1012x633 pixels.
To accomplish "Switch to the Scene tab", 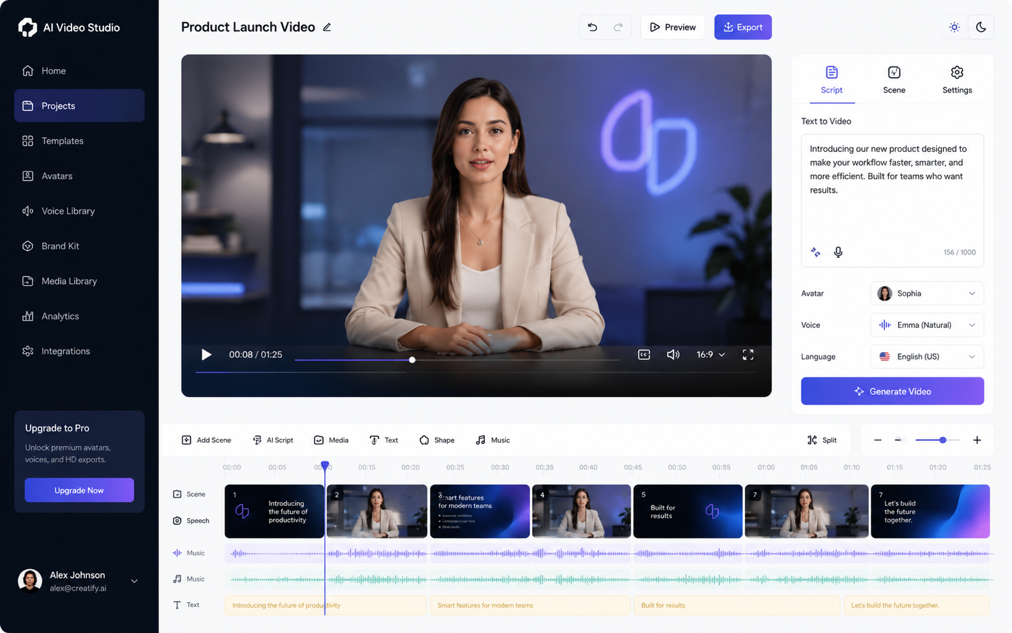I will 894,80.
